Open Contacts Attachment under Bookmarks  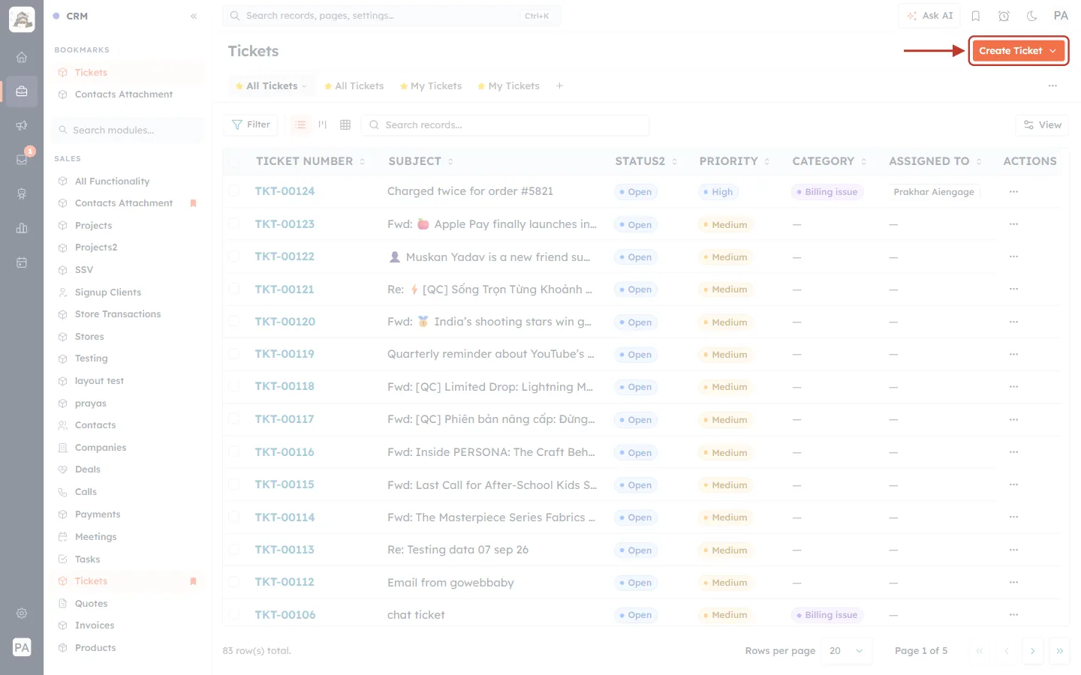point(124,94)
